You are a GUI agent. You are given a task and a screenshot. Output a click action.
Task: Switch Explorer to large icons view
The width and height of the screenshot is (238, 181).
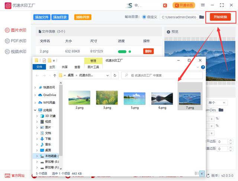202,173
